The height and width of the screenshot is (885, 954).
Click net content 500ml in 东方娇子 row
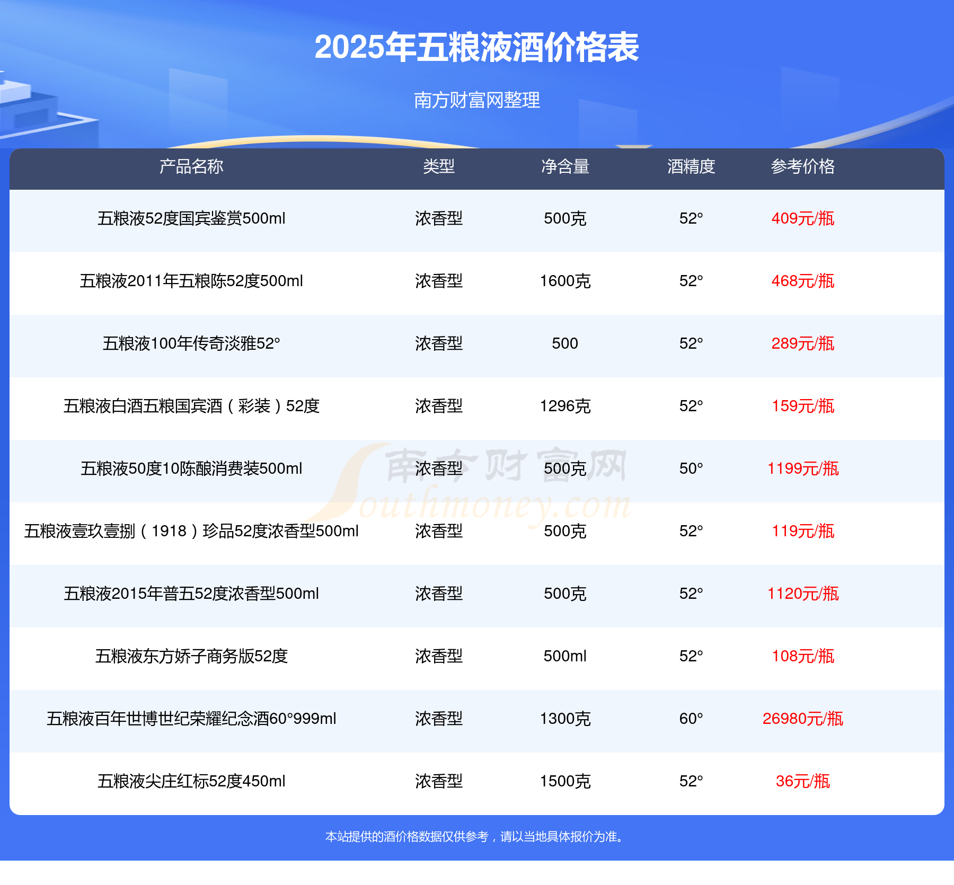[x=565, y=656]
